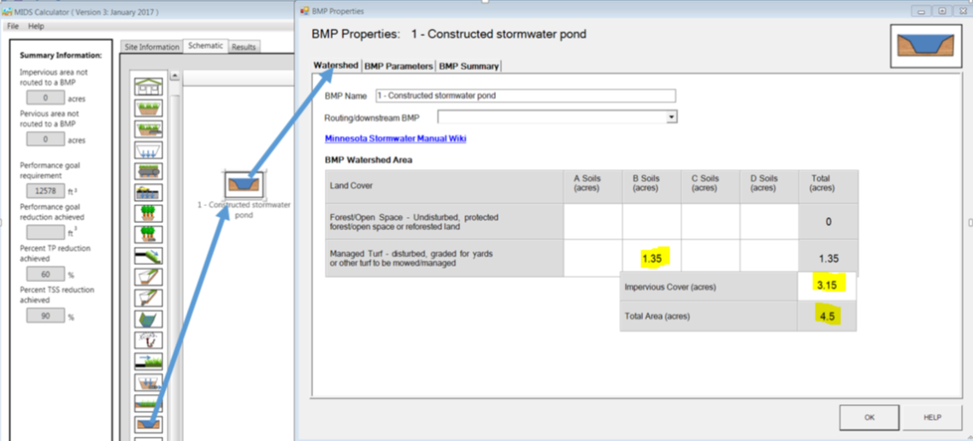Viewport: 973px width, 441px height.
Task: Open the Minnesota Stormwater Manual Wiki link
Action: pos(395,138)
